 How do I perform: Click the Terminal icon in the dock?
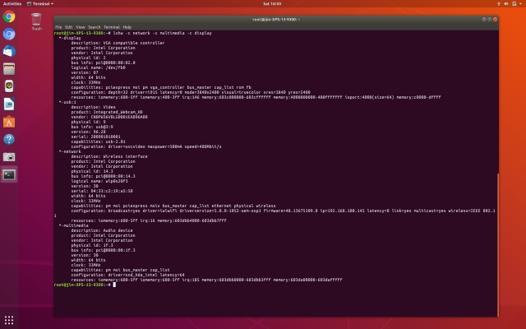(9, 174)
